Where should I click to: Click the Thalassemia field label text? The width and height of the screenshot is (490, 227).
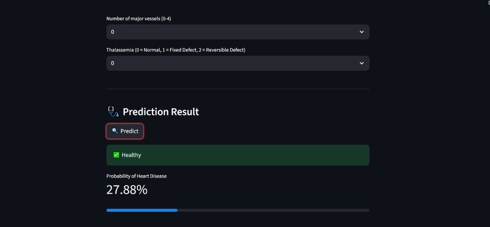(176, 50)
